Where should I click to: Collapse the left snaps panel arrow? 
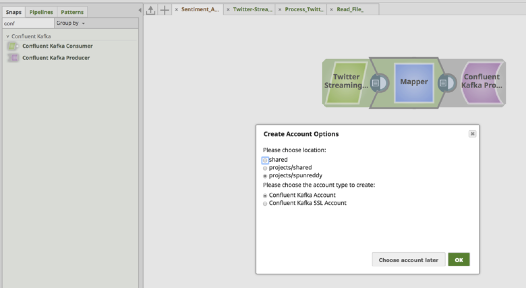point(140,10)
